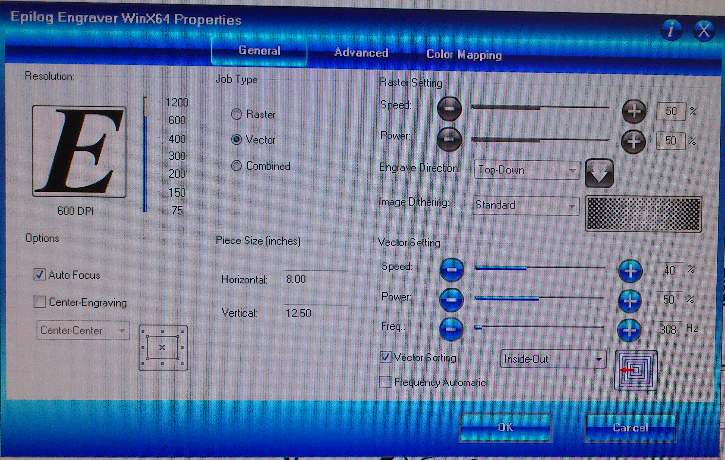Decrease vector speed with blue minus button
Screen dimensions: 725x460
click(451, 270)
